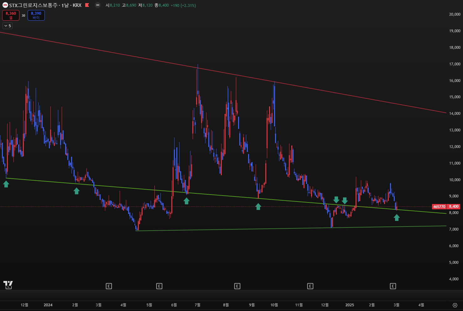This screenshot has width=463, height=311.
Task: Click the 2025 label on time axis
Action: coord(350,305)
